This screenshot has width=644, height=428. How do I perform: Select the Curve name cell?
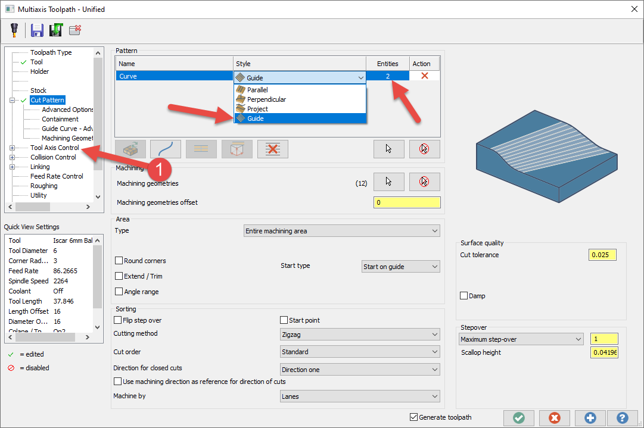[175, 76]
